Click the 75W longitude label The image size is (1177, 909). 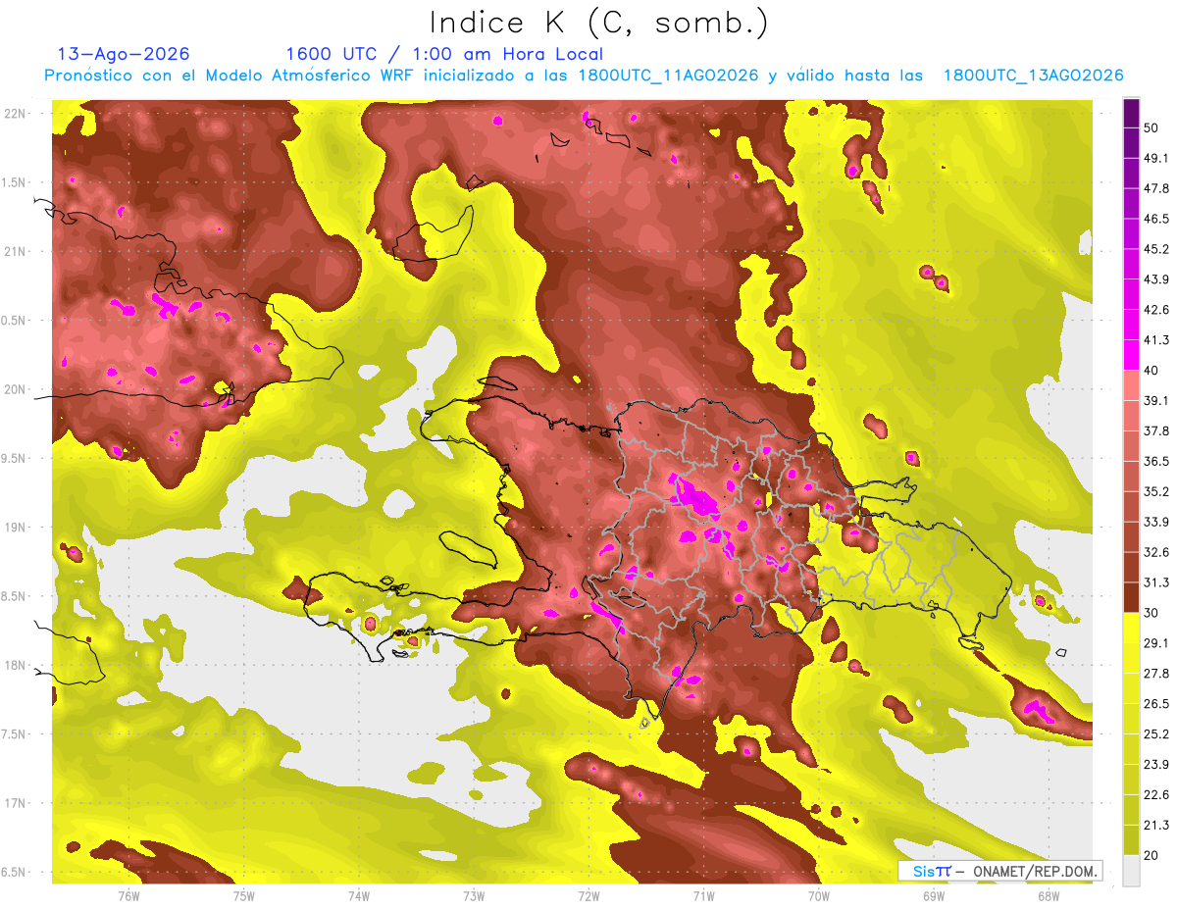pyautogui.click(x=243, y=895)
